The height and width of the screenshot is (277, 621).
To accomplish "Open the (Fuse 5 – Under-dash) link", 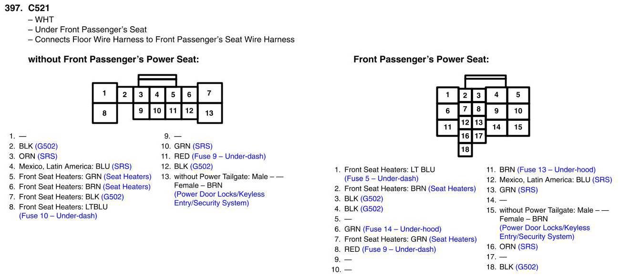I will (x=381, y=179).
